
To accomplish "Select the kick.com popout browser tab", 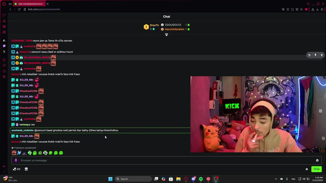I will pos(29,4).
